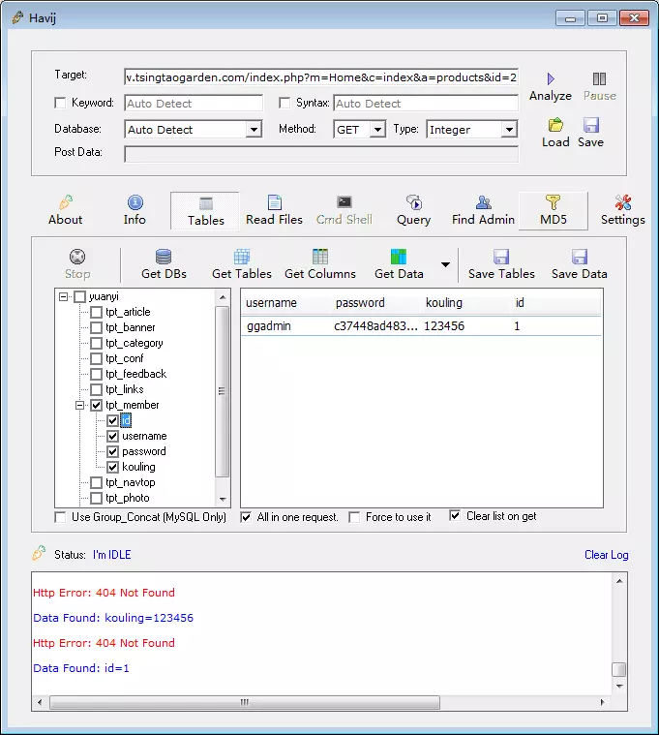This screenshot has width=659, height=735.
Task: Open the Type Integer dropdown
Action: point(509,130)
